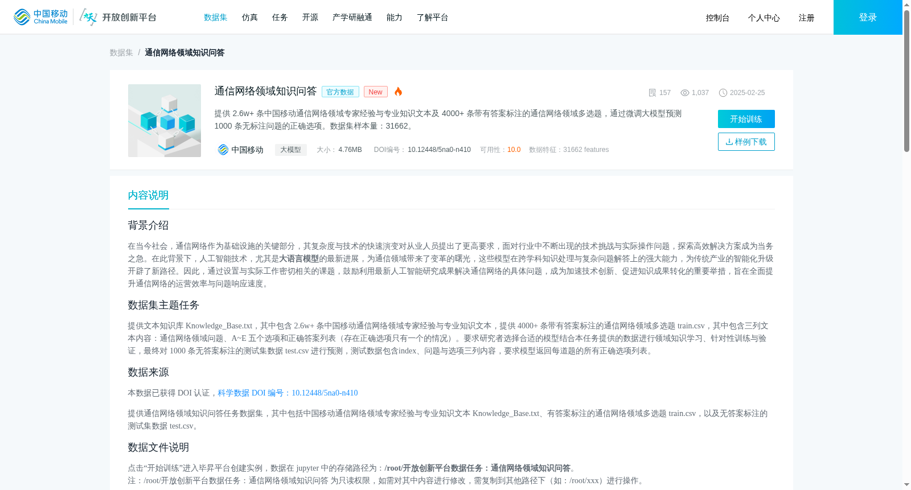
Task: Click the document count icon beside 157
Action: pyautogui.click(x=653, y=93)
